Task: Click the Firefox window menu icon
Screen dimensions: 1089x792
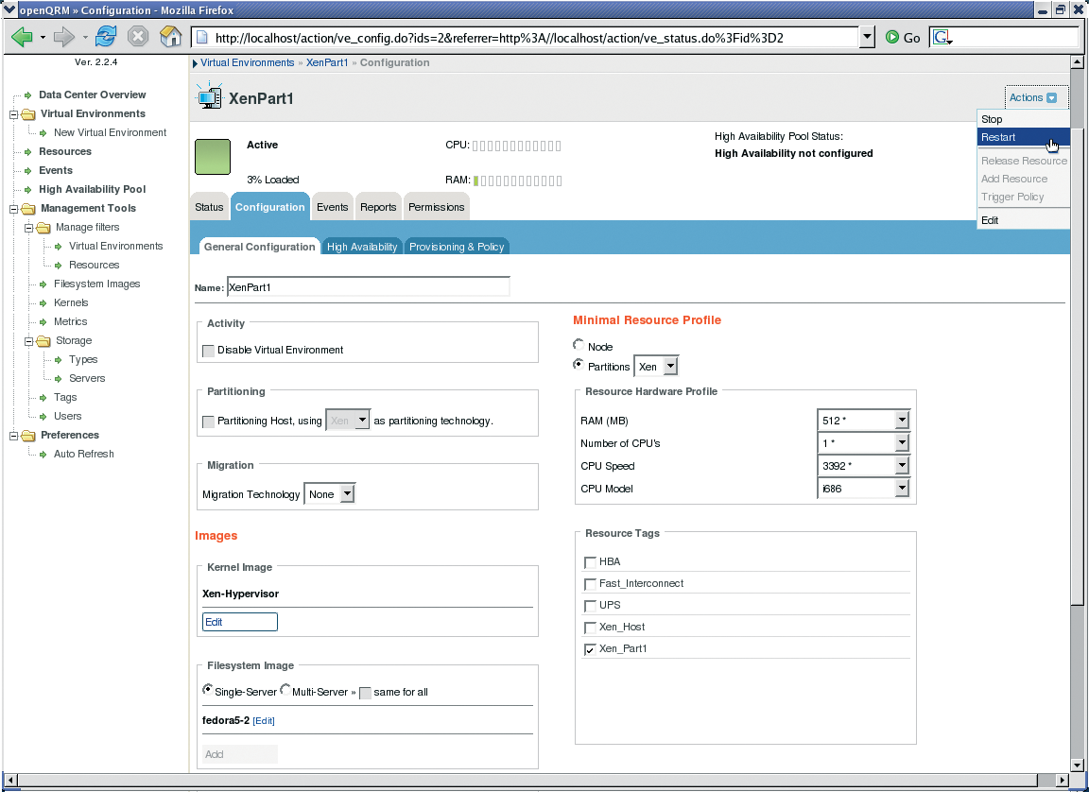Action: click(9, 9)
